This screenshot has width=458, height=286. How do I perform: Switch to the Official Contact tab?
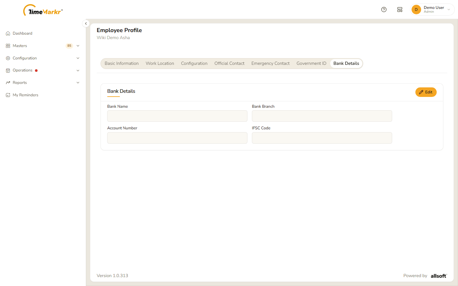point(229,64)
